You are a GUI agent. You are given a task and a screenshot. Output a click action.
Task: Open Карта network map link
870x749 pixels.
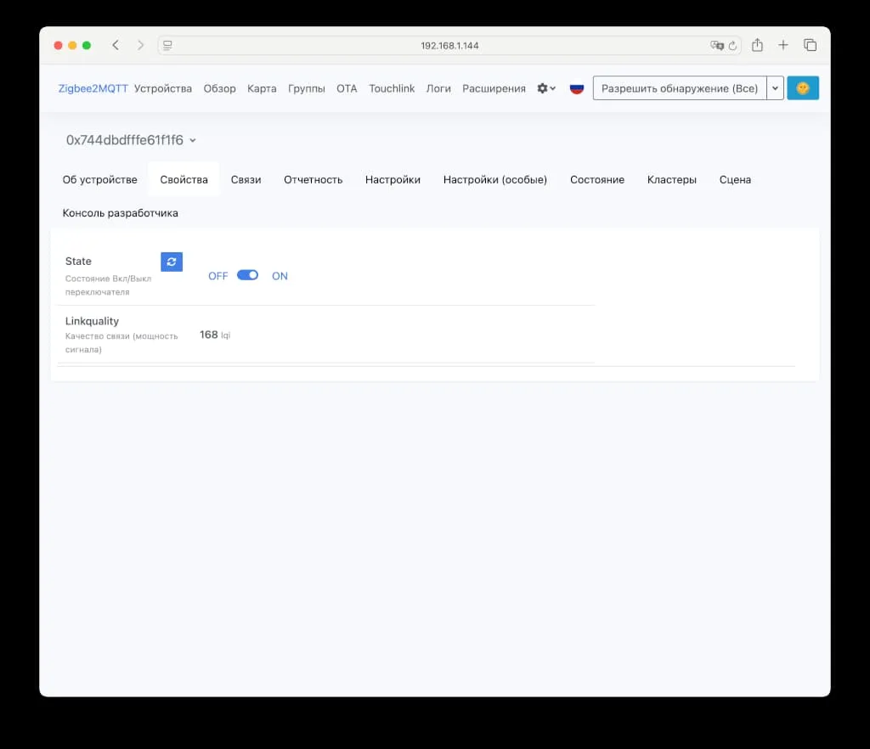coord(262,88)
